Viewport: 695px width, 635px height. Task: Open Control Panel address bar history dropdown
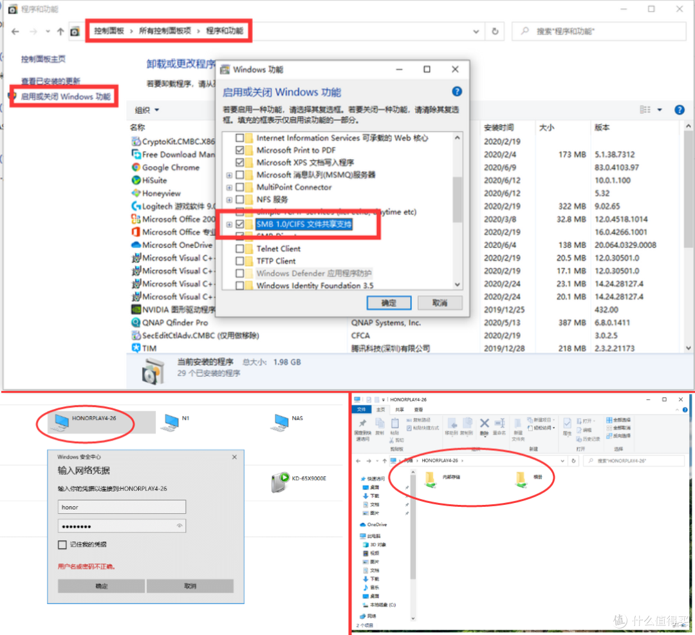[476, 32]
